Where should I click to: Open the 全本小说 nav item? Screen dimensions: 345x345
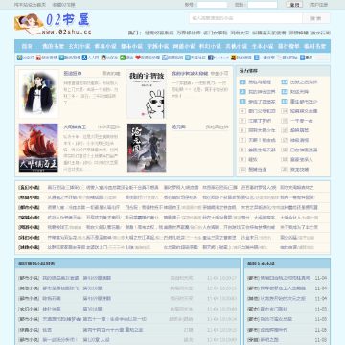pos(263,46)
